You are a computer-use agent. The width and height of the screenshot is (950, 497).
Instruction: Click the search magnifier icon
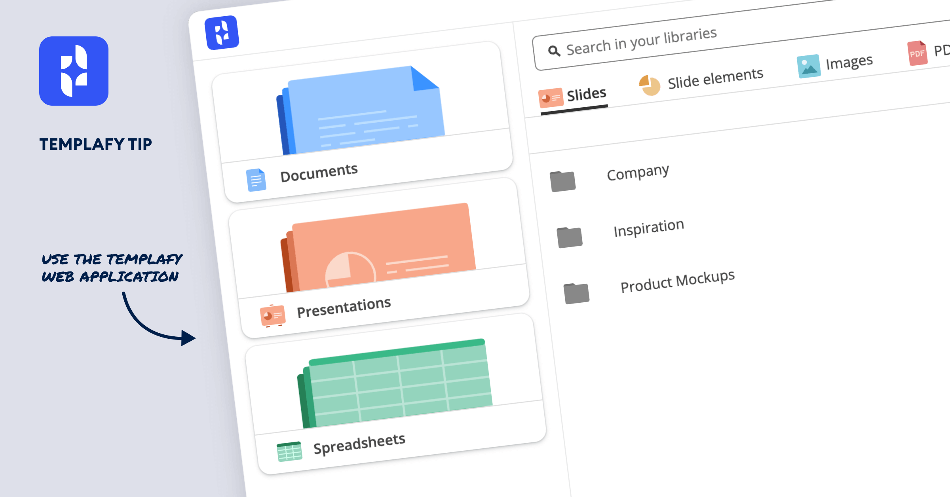pos(554,51)
